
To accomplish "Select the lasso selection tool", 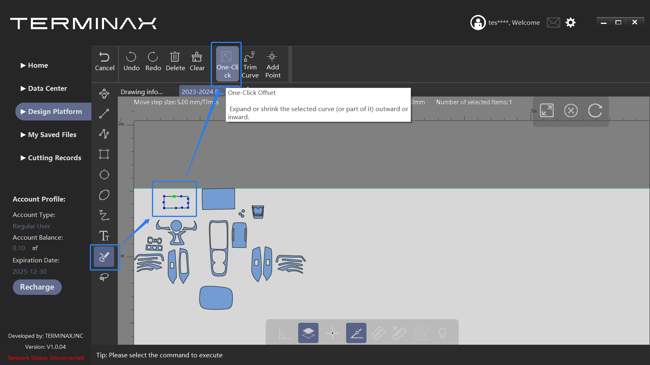I will coord(104,277).
